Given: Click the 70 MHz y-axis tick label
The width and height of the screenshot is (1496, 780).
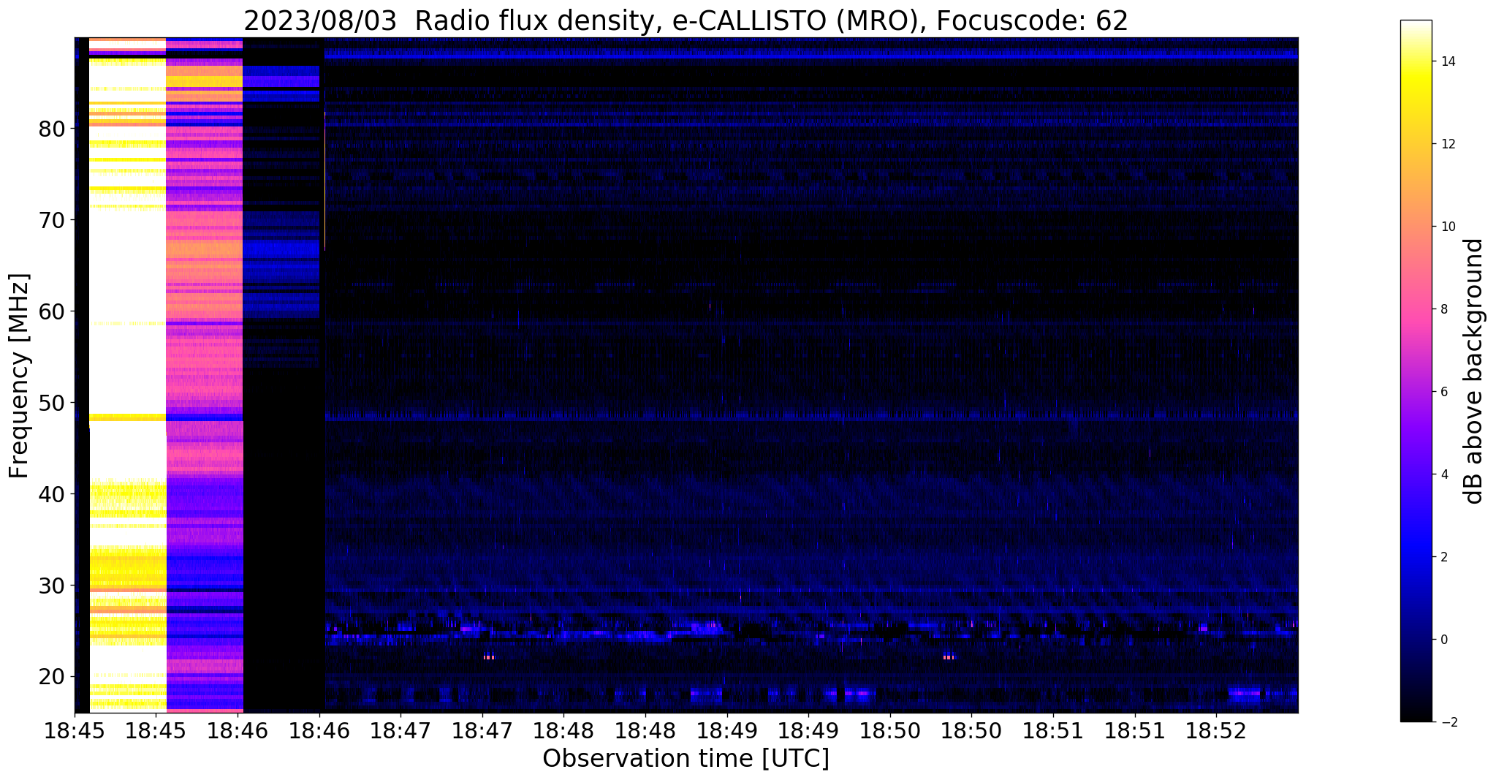Looking at the screenshot, I should pos(53,221).
